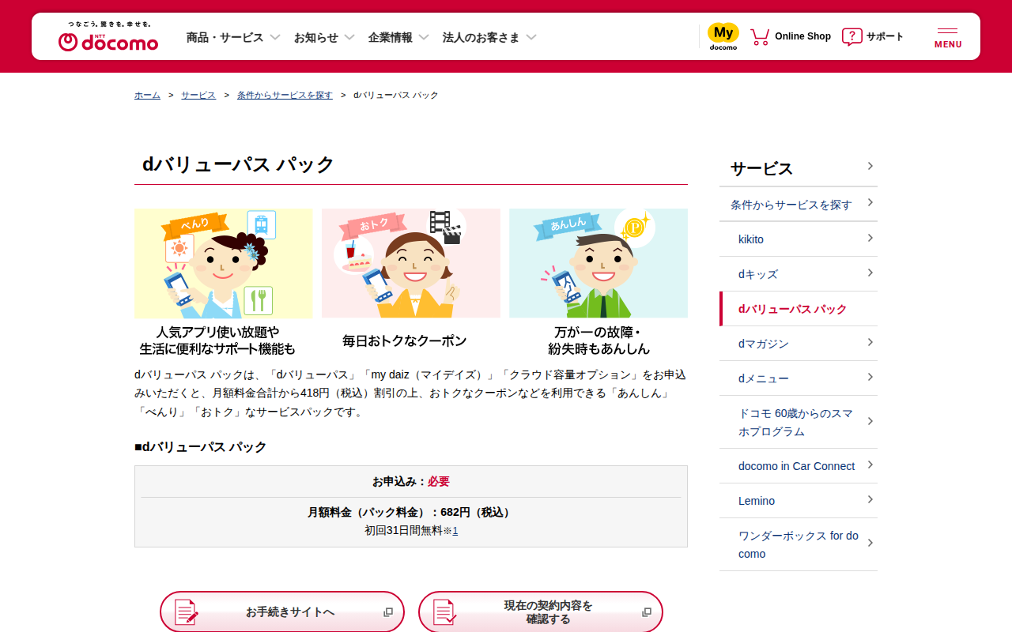Click the support question mark icon
This screenshot has width=1012, height=632.
point(852,36)
